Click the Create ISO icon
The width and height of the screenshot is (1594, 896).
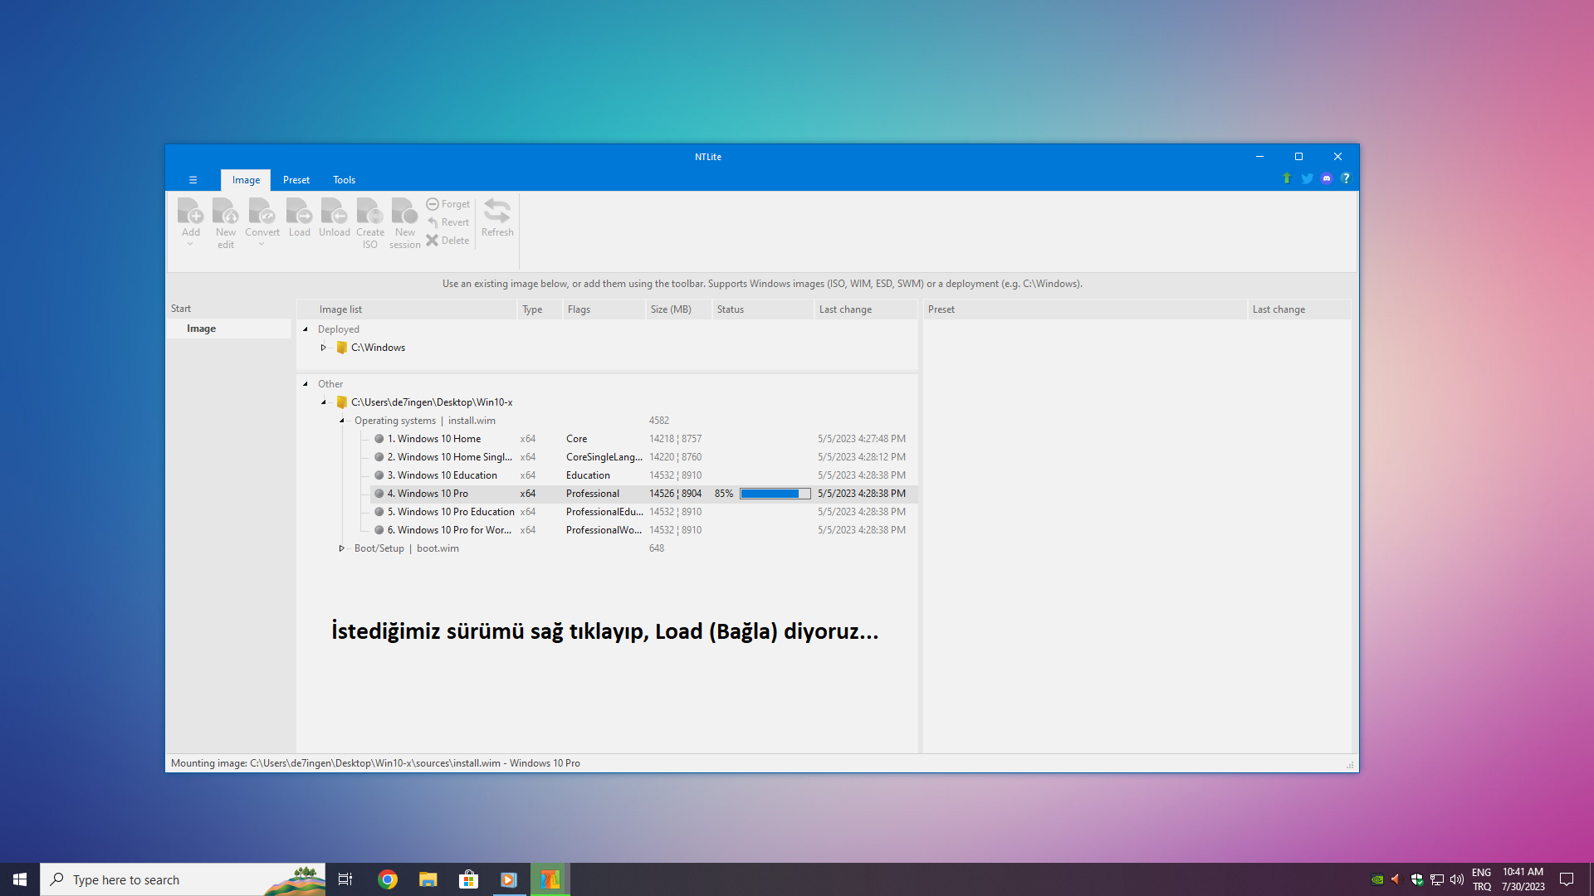point(370,212)
